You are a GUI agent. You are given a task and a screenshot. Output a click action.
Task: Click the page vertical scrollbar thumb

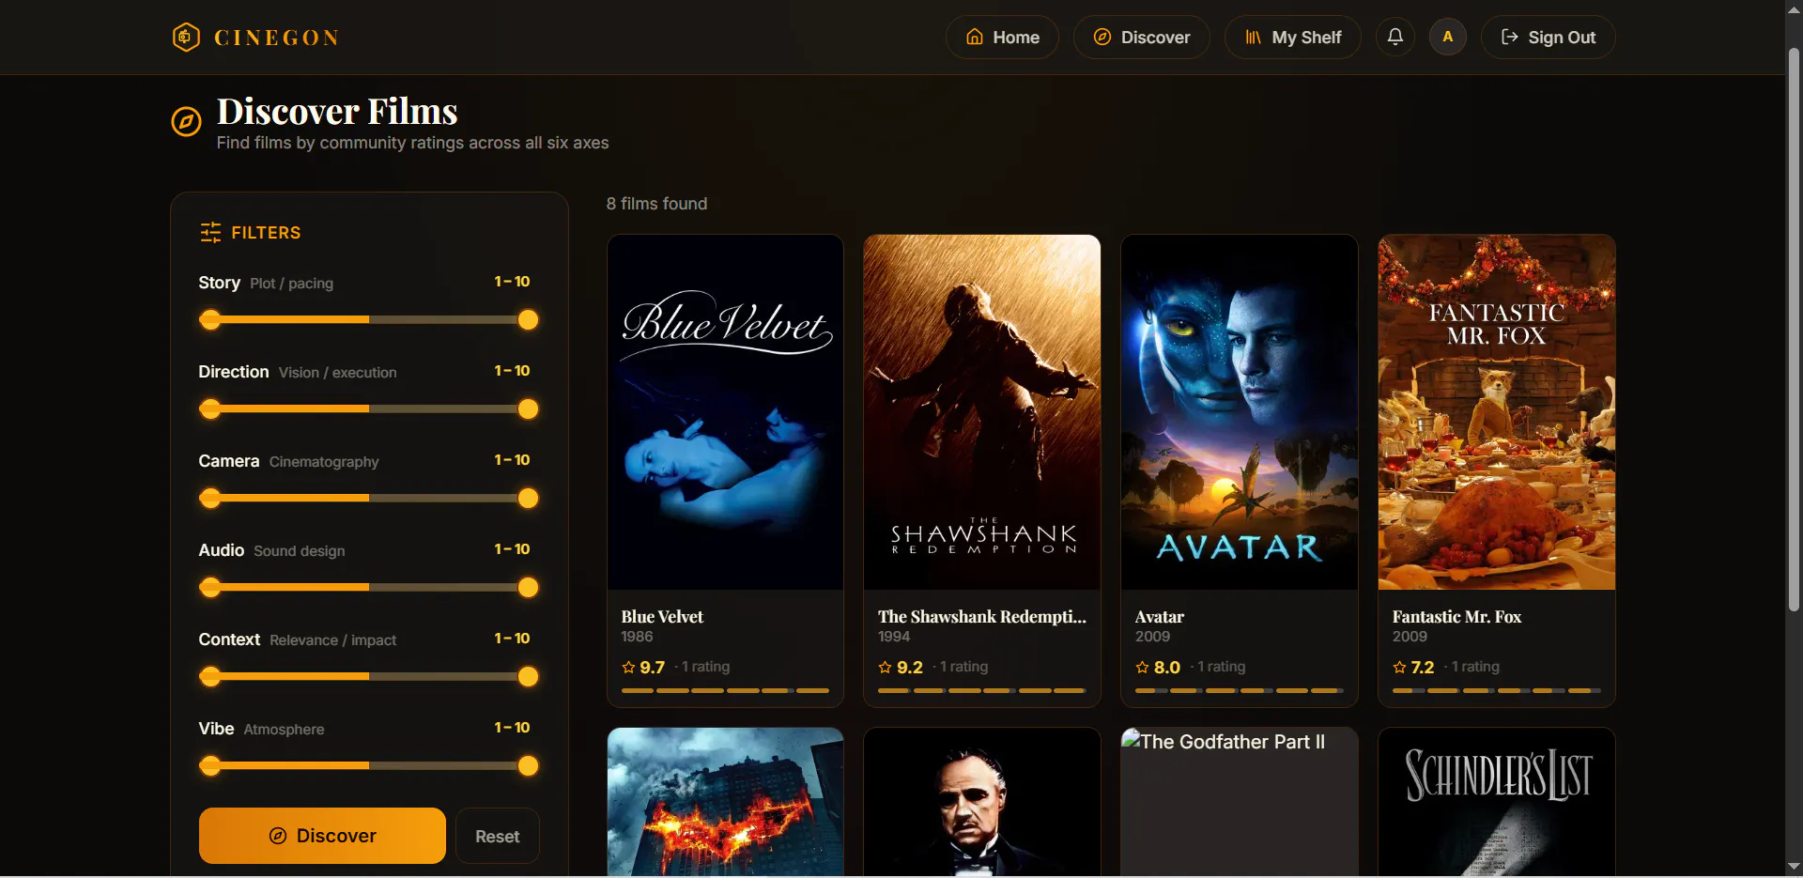click(1794, 329)
